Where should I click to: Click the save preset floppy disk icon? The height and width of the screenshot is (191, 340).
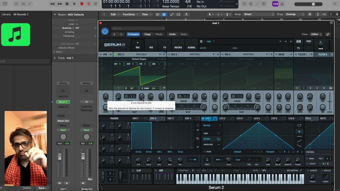click(x=201, y=41)
